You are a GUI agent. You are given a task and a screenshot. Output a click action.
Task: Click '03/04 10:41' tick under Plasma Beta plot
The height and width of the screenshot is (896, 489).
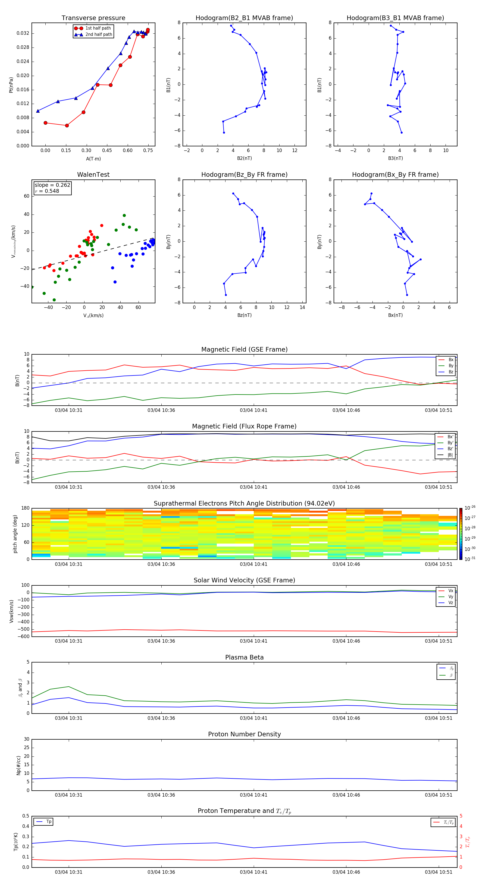pos(253,718)
